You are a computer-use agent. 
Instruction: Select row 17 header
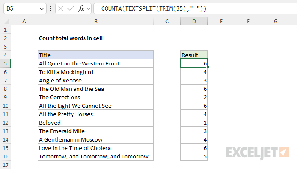[x=5, y=165]
